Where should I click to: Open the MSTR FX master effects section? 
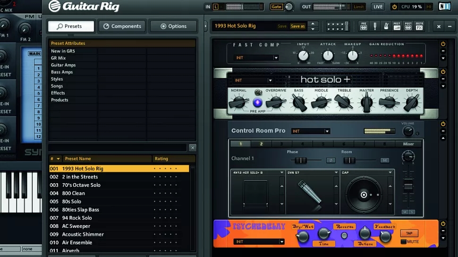pyautogui.click(x=420, y=26)
